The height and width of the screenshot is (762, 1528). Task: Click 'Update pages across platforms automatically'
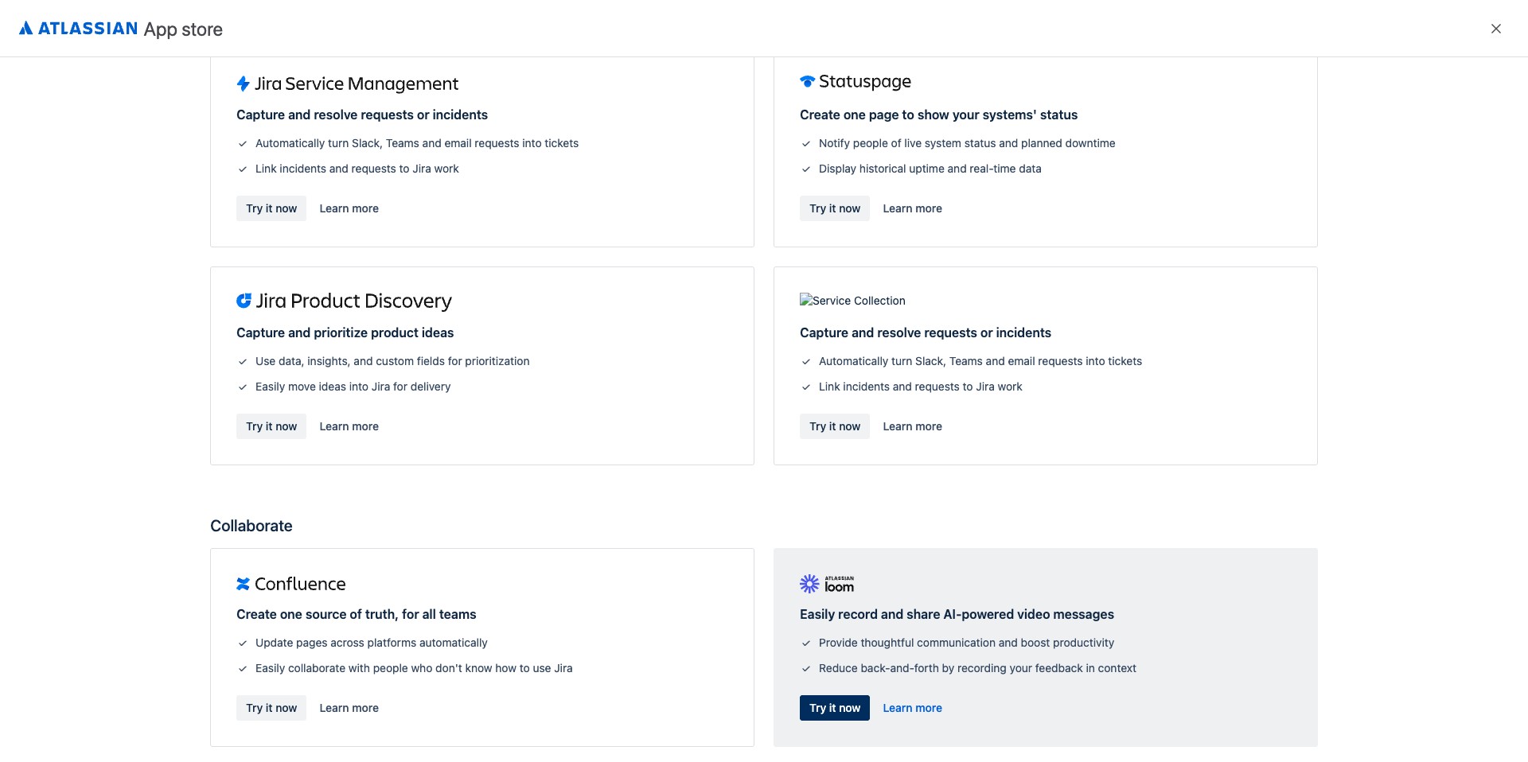point(372,643)
